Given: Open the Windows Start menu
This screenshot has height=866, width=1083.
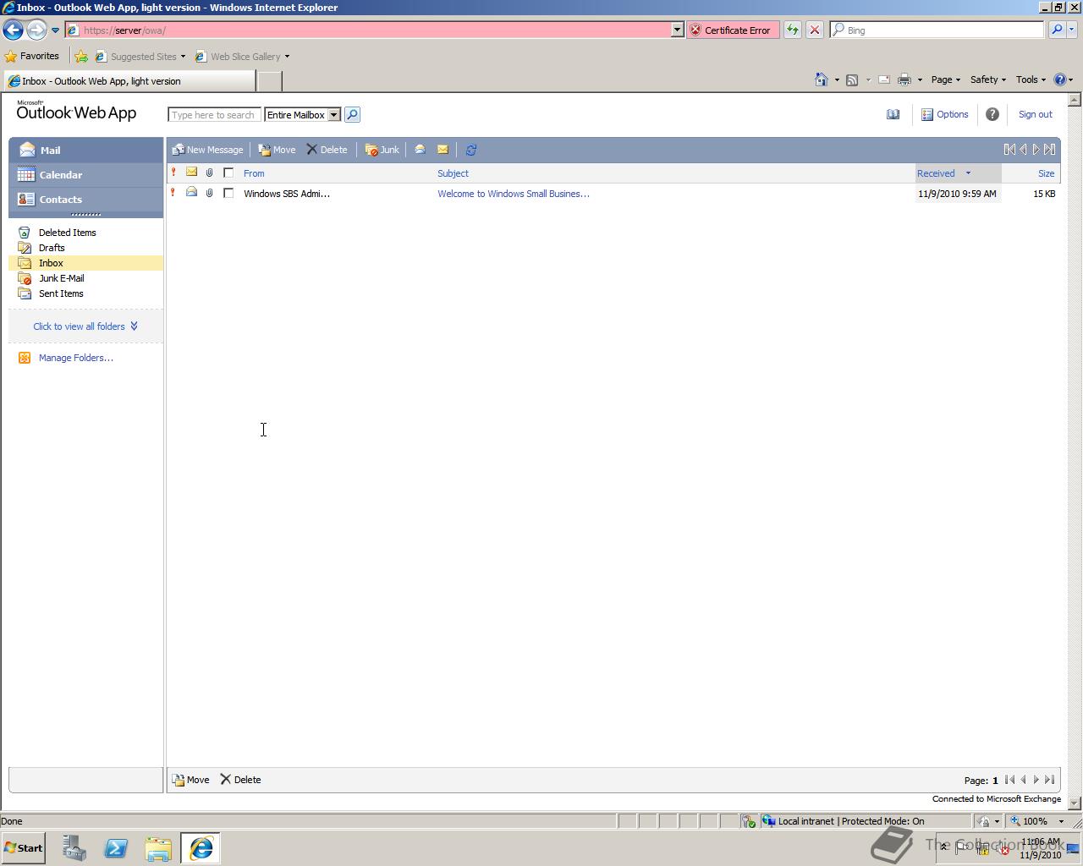Looking at the screenshot, I should pos(24,848).
